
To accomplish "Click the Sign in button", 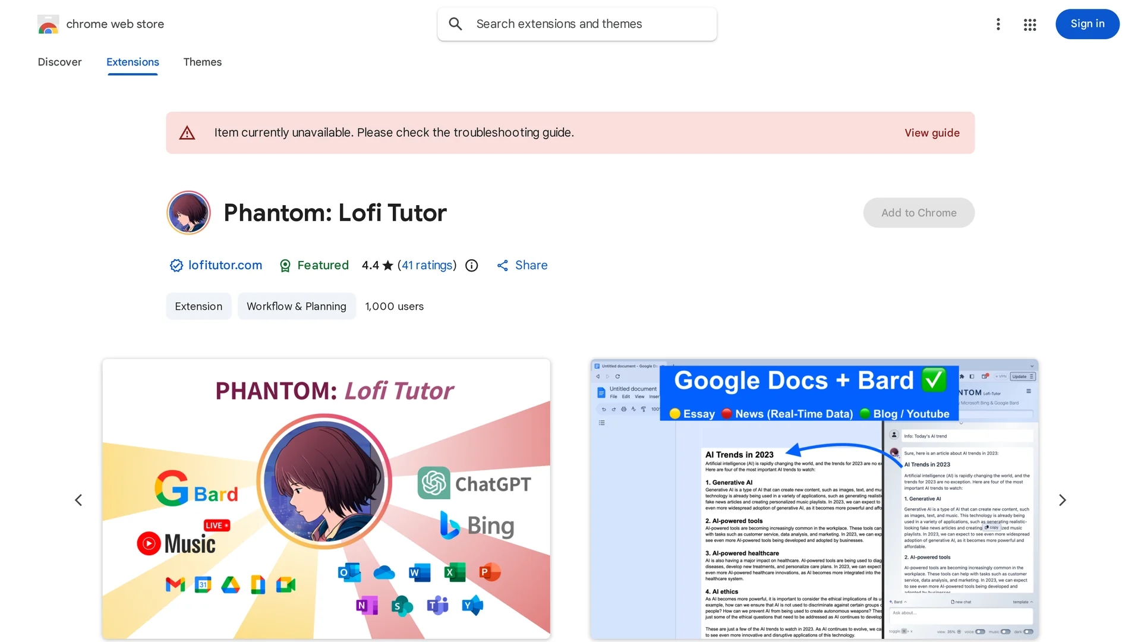I will pyautogui.click(x=1088, y=24).
